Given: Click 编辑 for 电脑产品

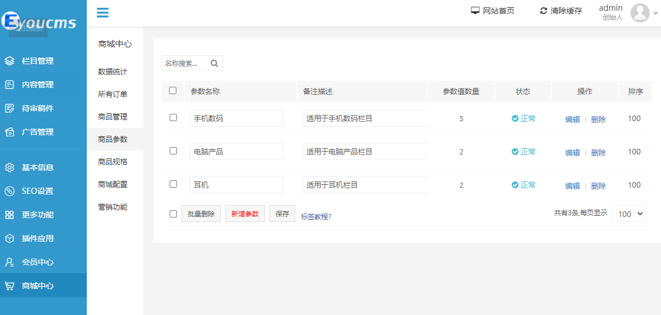Looking at the screenshot, I should [573, 153].
